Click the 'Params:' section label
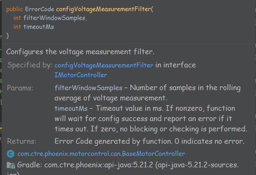Screen dimensions: 256x175 [x=20, y=88]
